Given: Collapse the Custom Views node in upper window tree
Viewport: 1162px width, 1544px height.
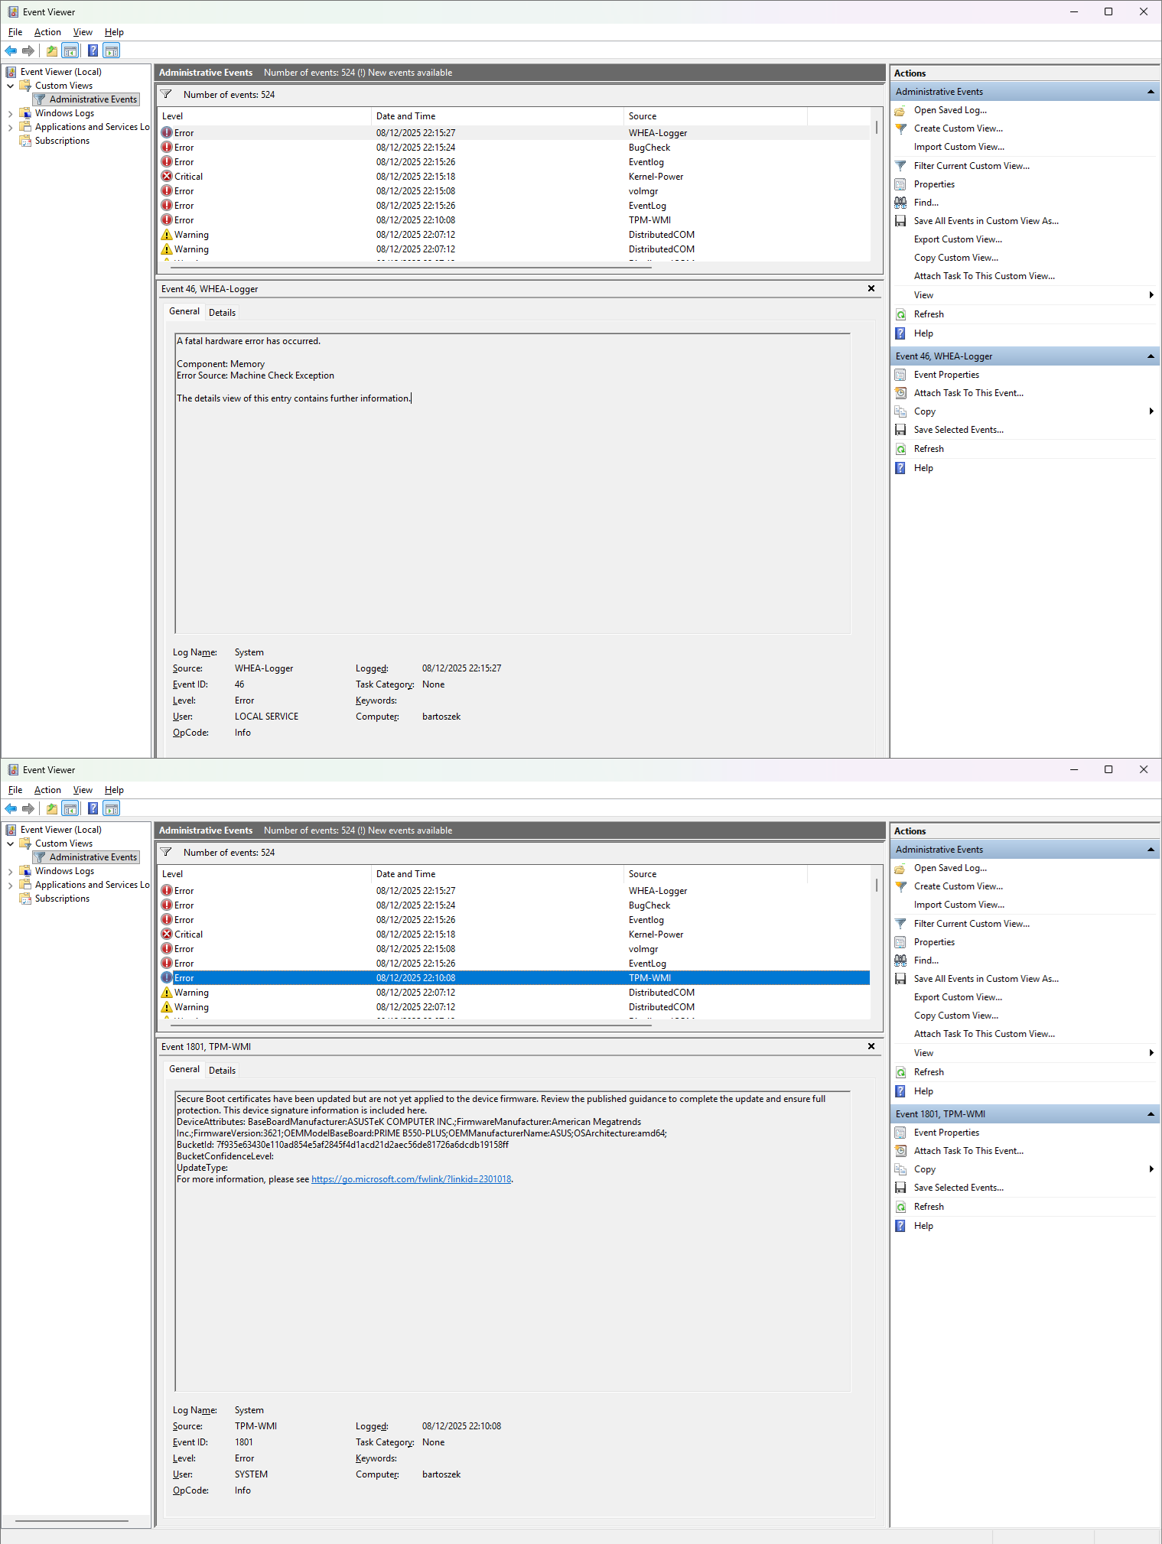Looking at the screenshot, I should point(10,86).
